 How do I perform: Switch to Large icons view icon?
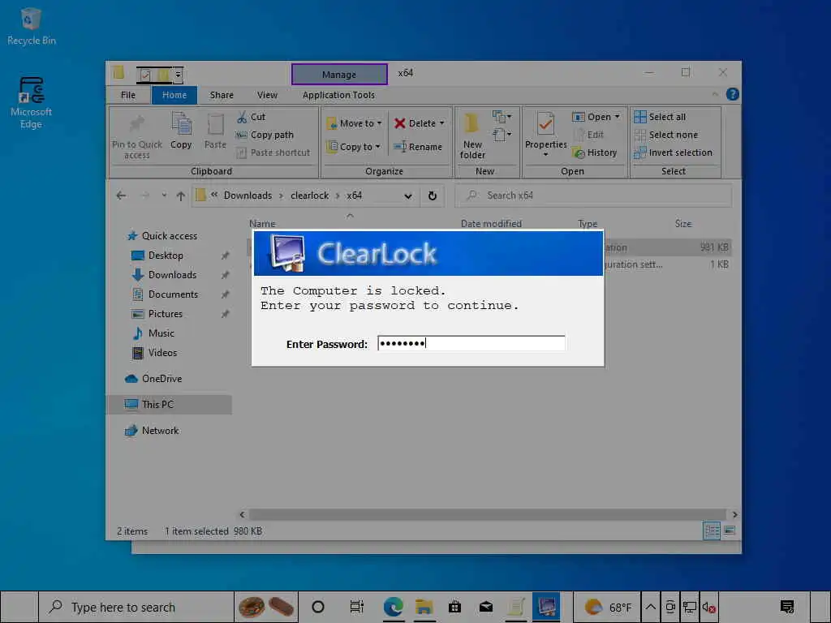[x=730, y=531]
